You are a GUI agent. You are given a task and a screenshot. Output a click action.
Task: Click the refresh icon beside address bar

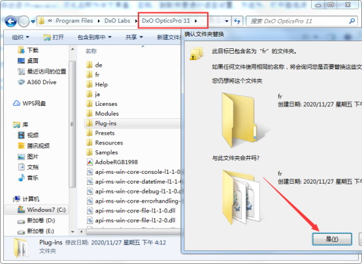pos(237,22)
